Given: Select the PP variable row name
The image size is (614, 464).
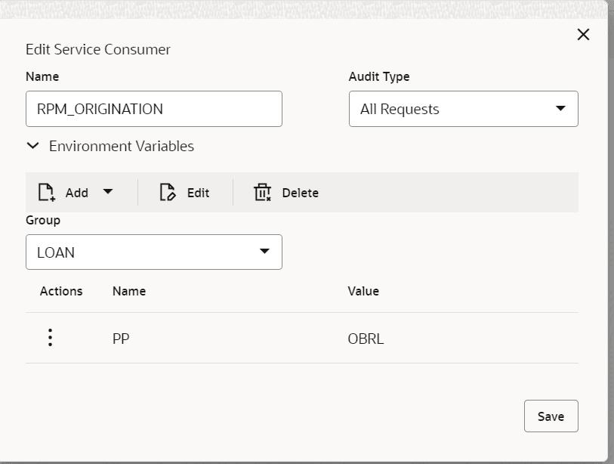Looking at the screenshot, I should [x=121, y=339].
